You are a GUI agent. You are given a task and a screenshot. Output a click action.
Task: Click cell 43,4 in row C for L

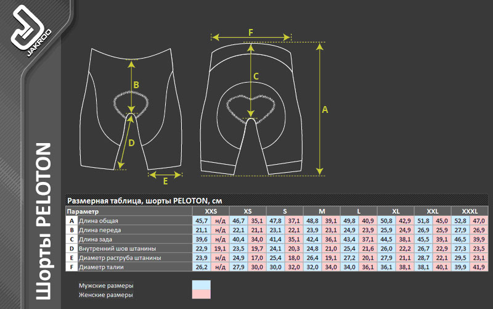click(349, 239)
